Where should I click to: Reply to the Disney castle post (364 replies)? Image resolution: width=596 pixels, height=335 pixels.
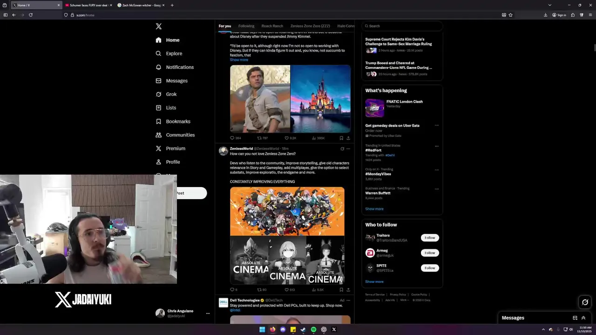coord(232,138)
